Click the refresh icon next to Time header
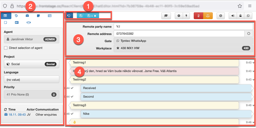Viewport: 256px width, 128px height. pos(5,109)
